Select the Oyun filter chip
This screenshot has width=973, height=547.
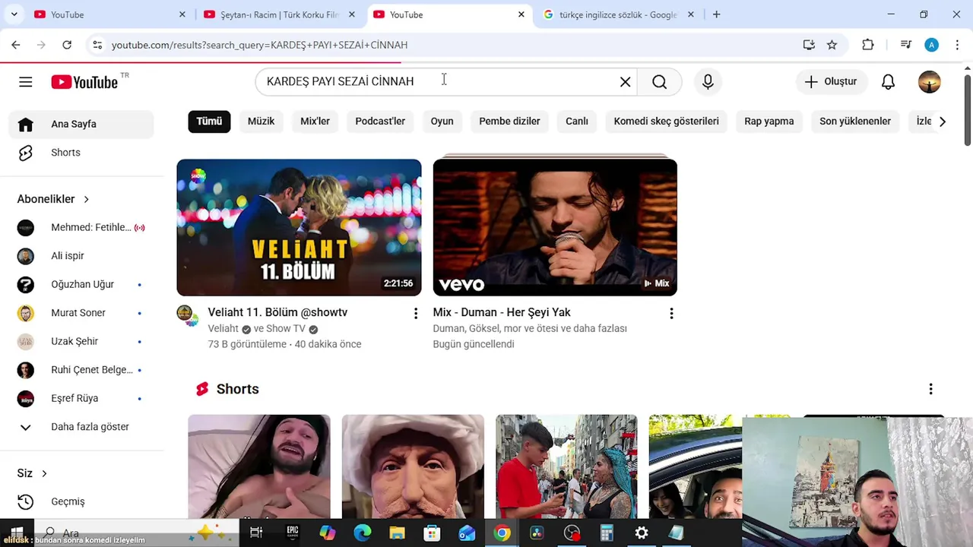[x=442, y=121]
